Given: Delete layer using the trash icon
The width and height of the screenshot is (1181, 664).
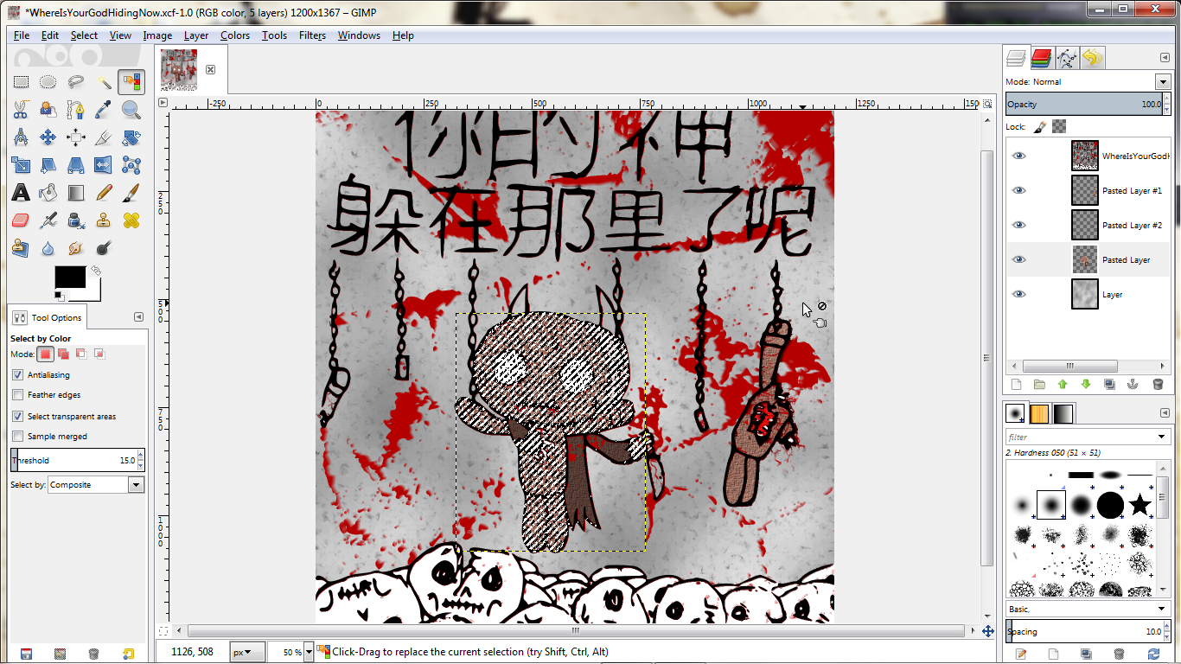Looking at the screenshot, I should coord(1158,385).
